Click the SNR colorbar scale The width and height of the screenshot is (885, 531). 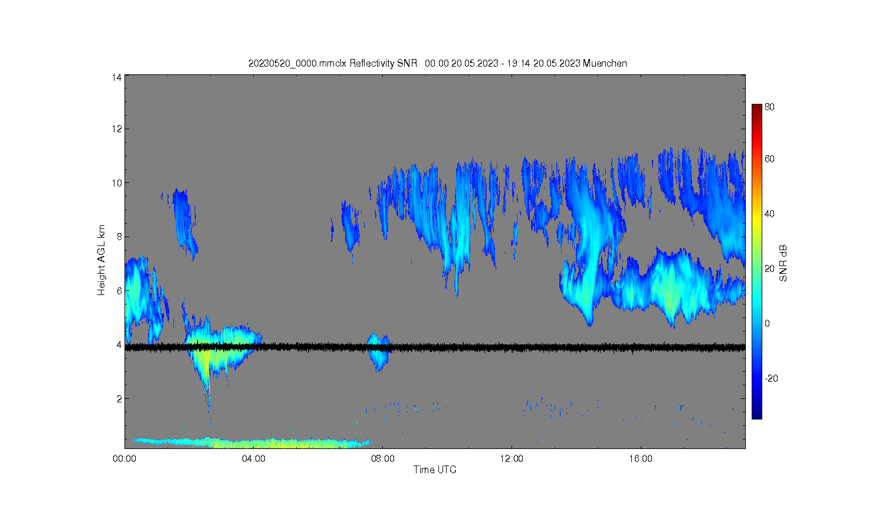click(756, 261)
